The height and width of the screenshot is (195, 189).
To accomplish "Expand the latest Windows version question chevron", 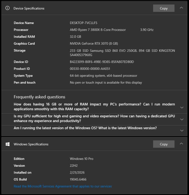I will point(182,131).
